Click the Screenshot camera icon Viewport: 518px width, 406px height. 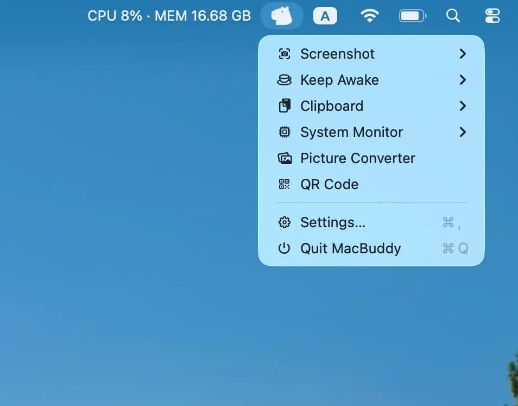point(285,54)
